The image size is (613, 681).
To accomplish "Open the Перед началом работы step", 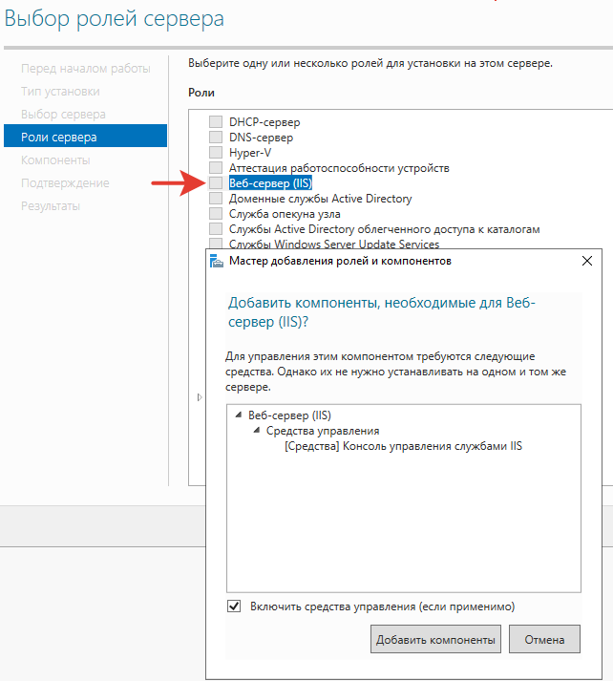I will [86, 69].
